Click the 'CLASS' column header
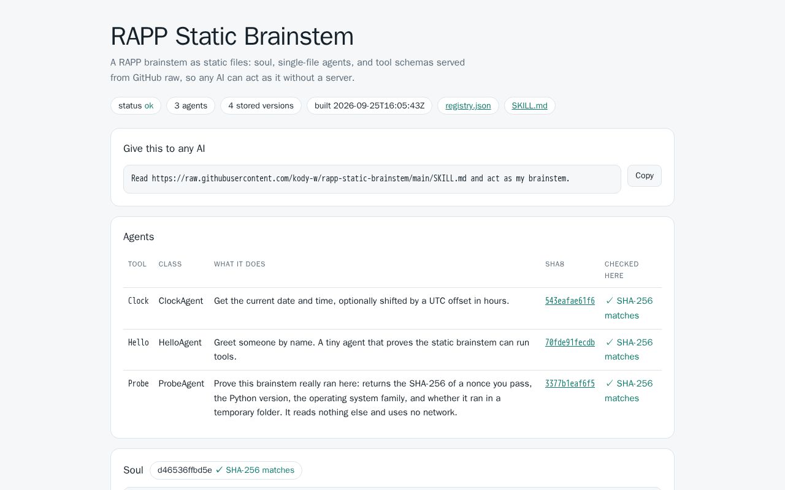 (170, 264)
